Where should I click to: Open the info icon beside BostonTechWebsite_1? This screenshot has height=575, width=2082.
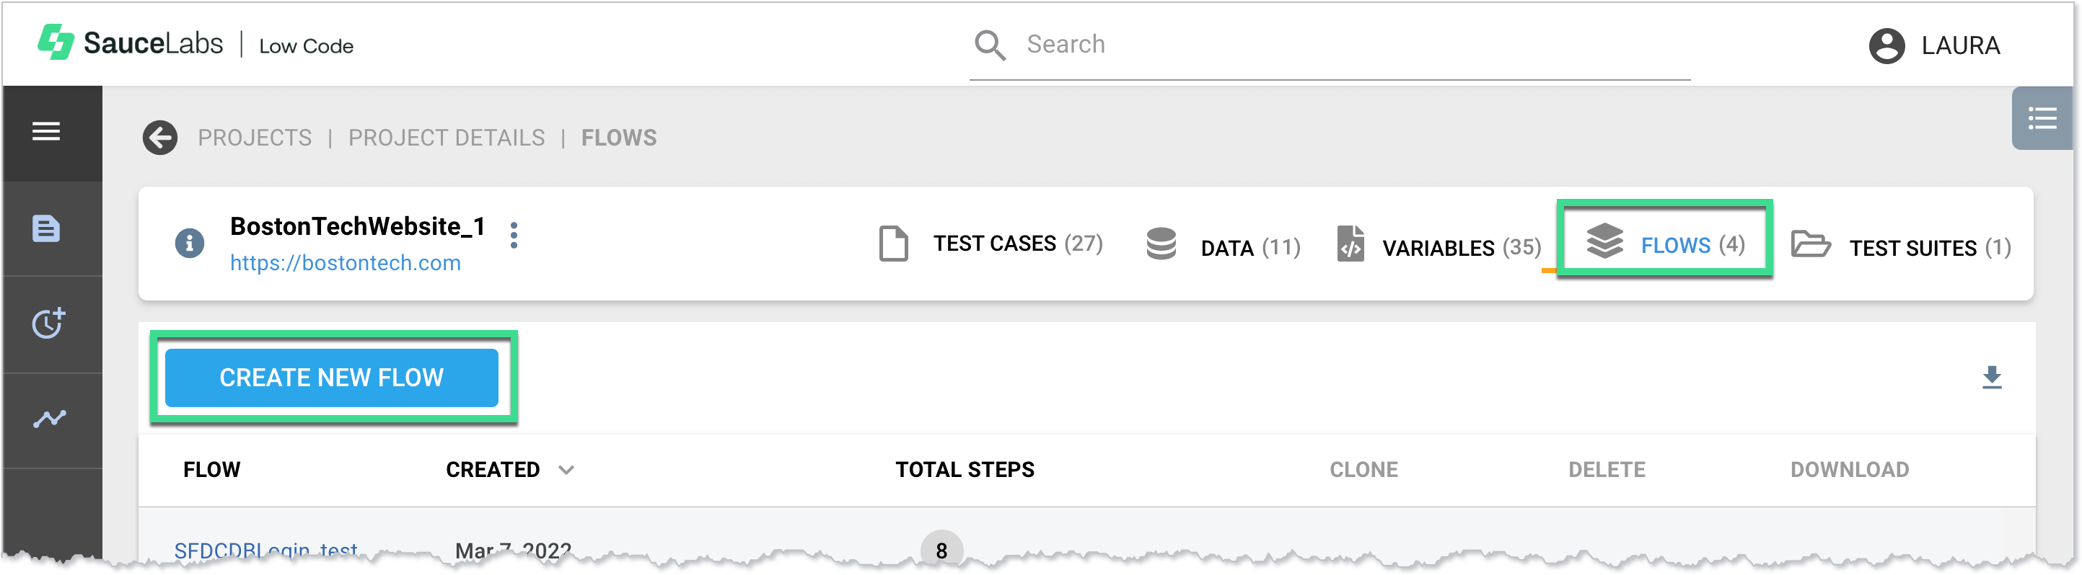[x=190, y=243]
